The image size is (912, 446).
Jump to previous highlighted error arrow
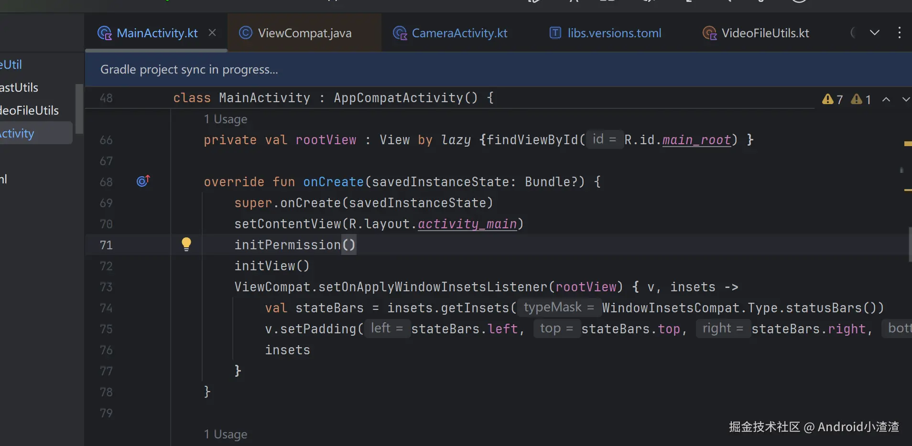(x=886, y=99)
